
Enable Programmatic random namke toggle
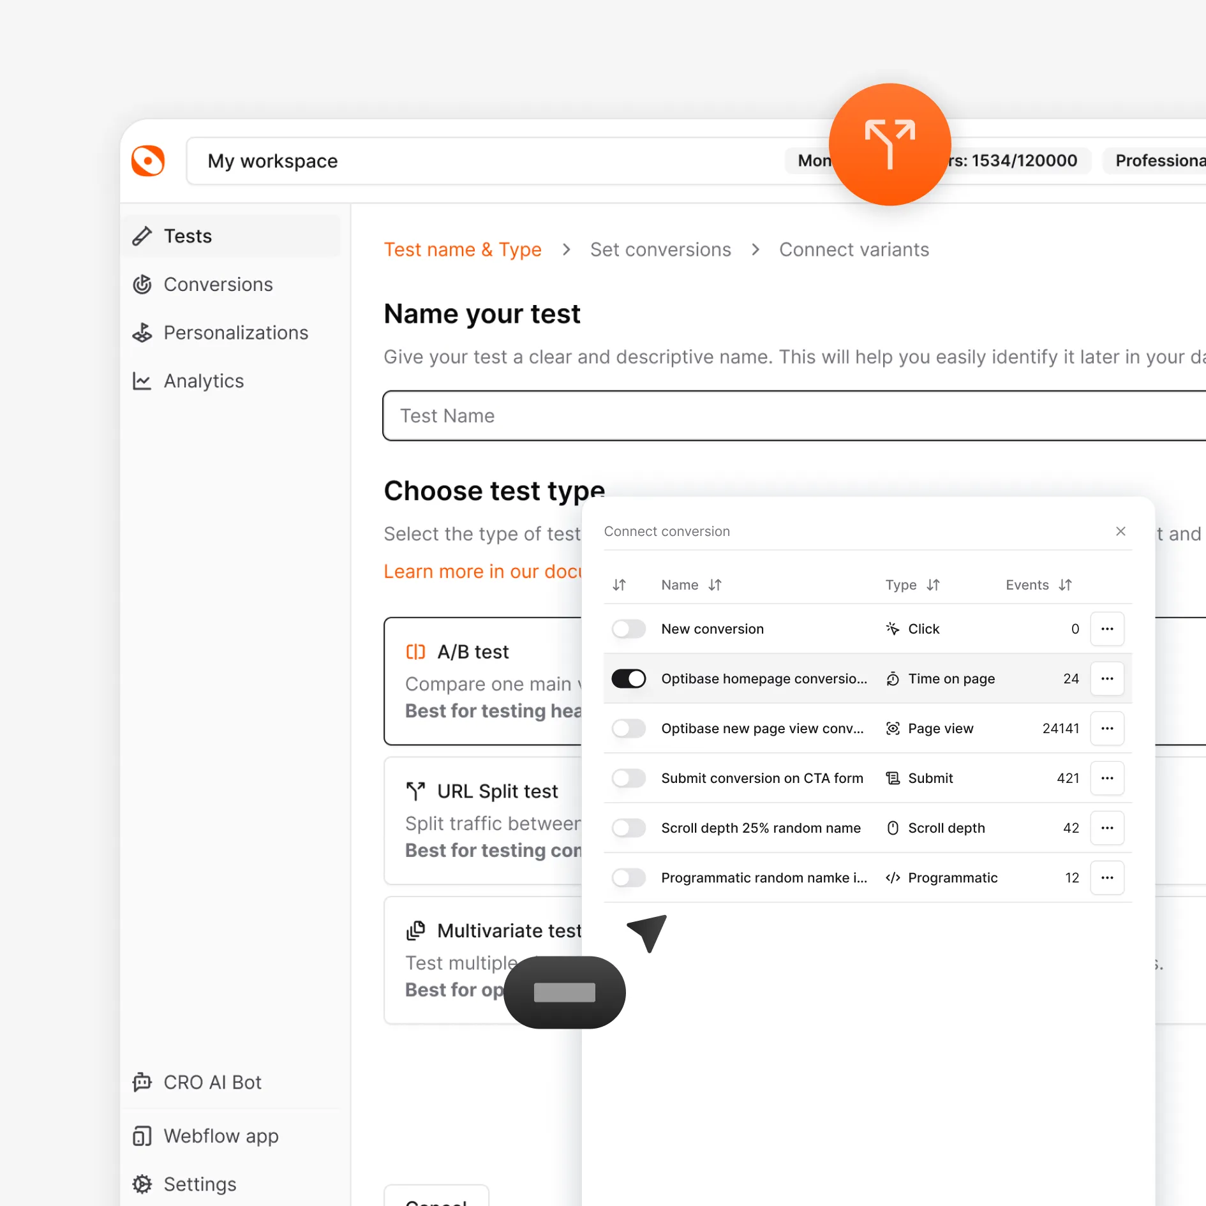(x=629, y=877)
